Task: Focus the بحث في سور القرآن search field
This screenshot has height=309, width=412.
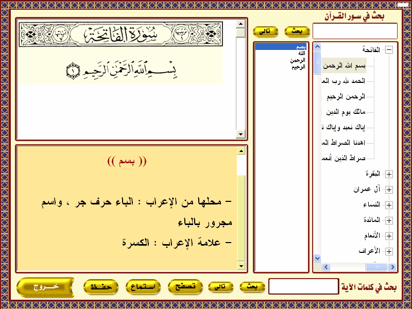Action: pos(355,31)
